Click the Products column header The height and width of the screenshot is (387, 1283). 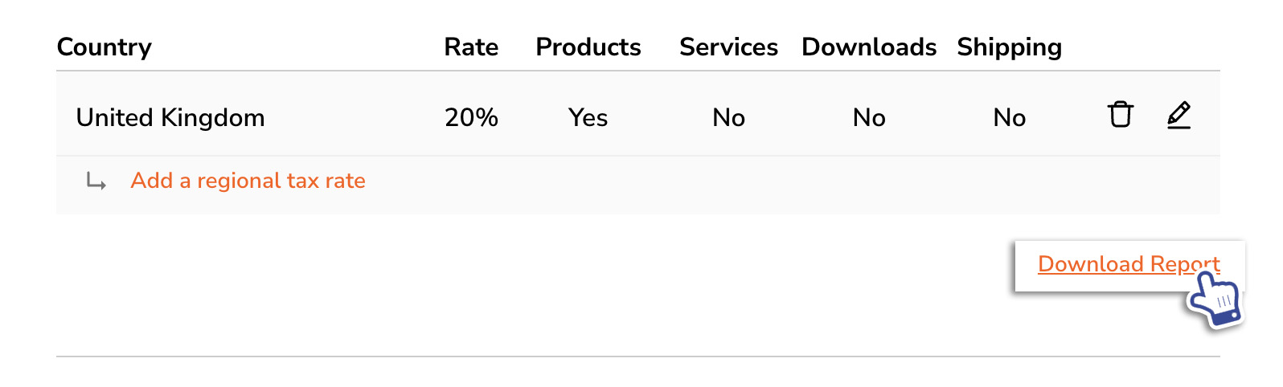point(588,47)
